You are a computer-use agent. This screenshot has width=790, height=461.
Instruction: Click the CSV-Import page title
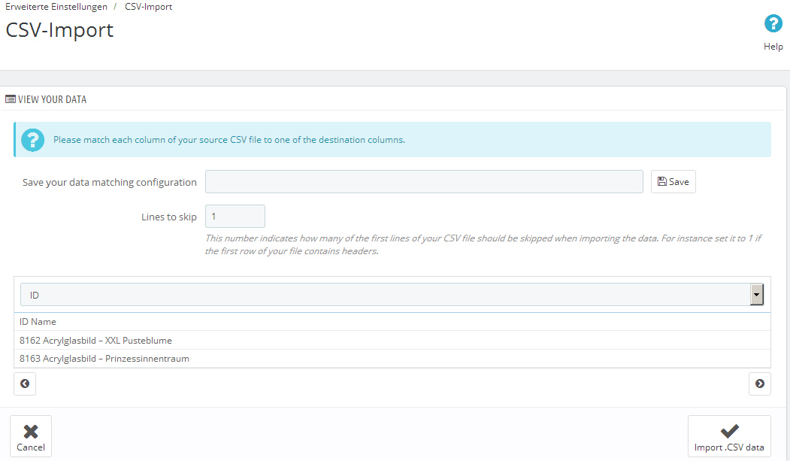[59, 30]
